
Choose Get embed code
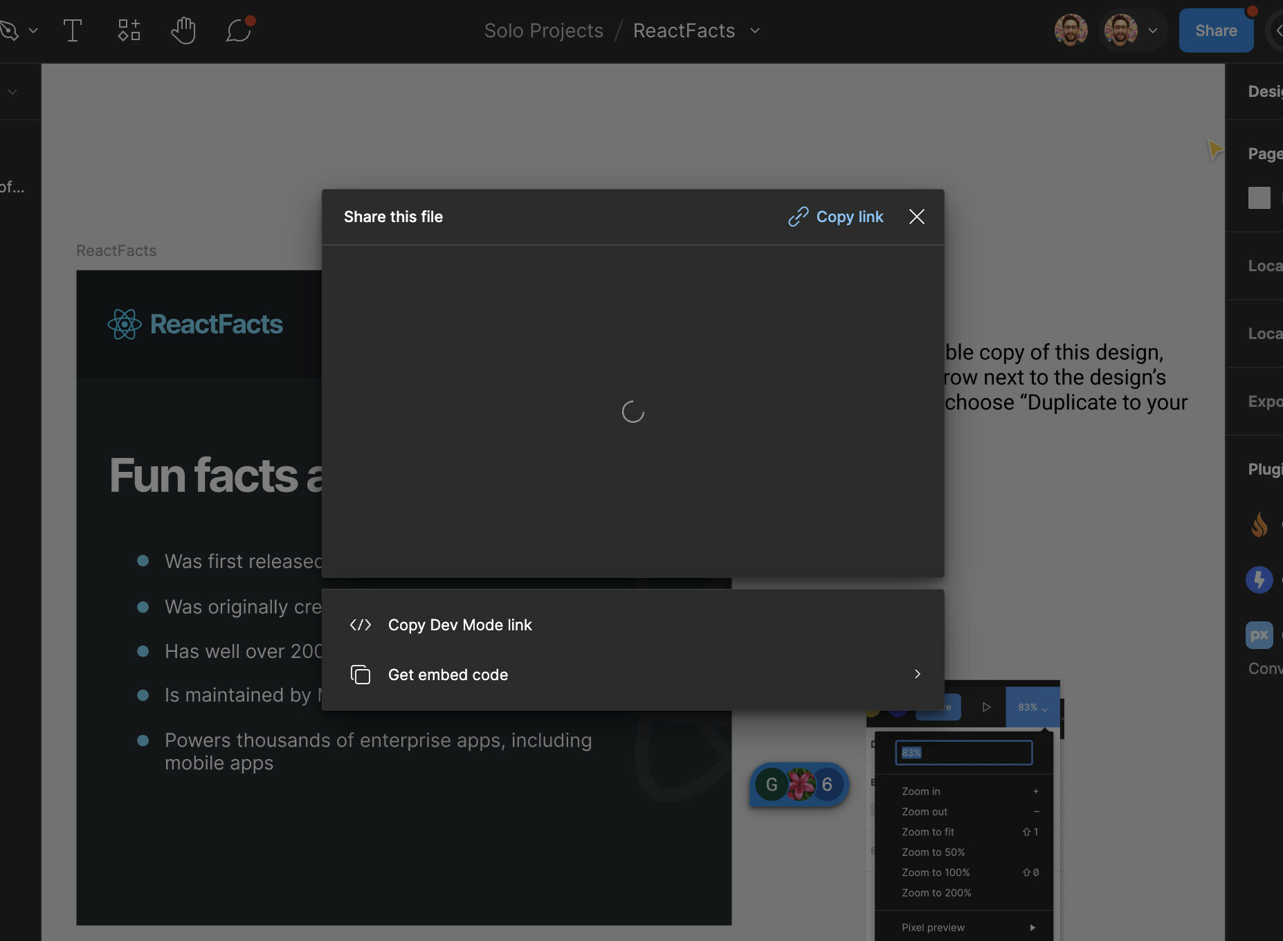coord(633,675)
